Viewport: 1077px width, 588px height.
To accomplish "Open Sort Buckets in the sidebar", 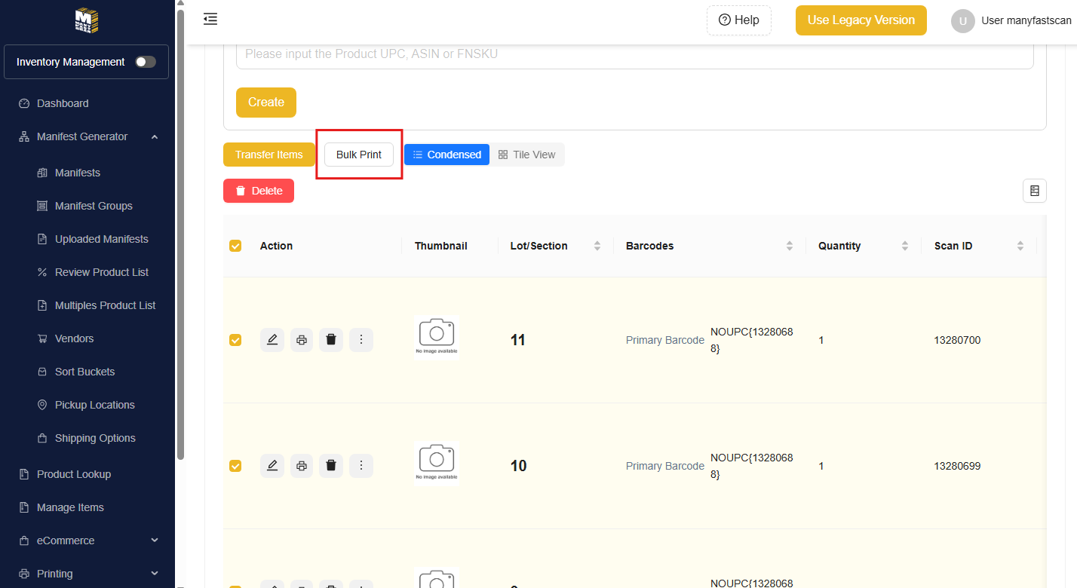I will pos(84,372).
